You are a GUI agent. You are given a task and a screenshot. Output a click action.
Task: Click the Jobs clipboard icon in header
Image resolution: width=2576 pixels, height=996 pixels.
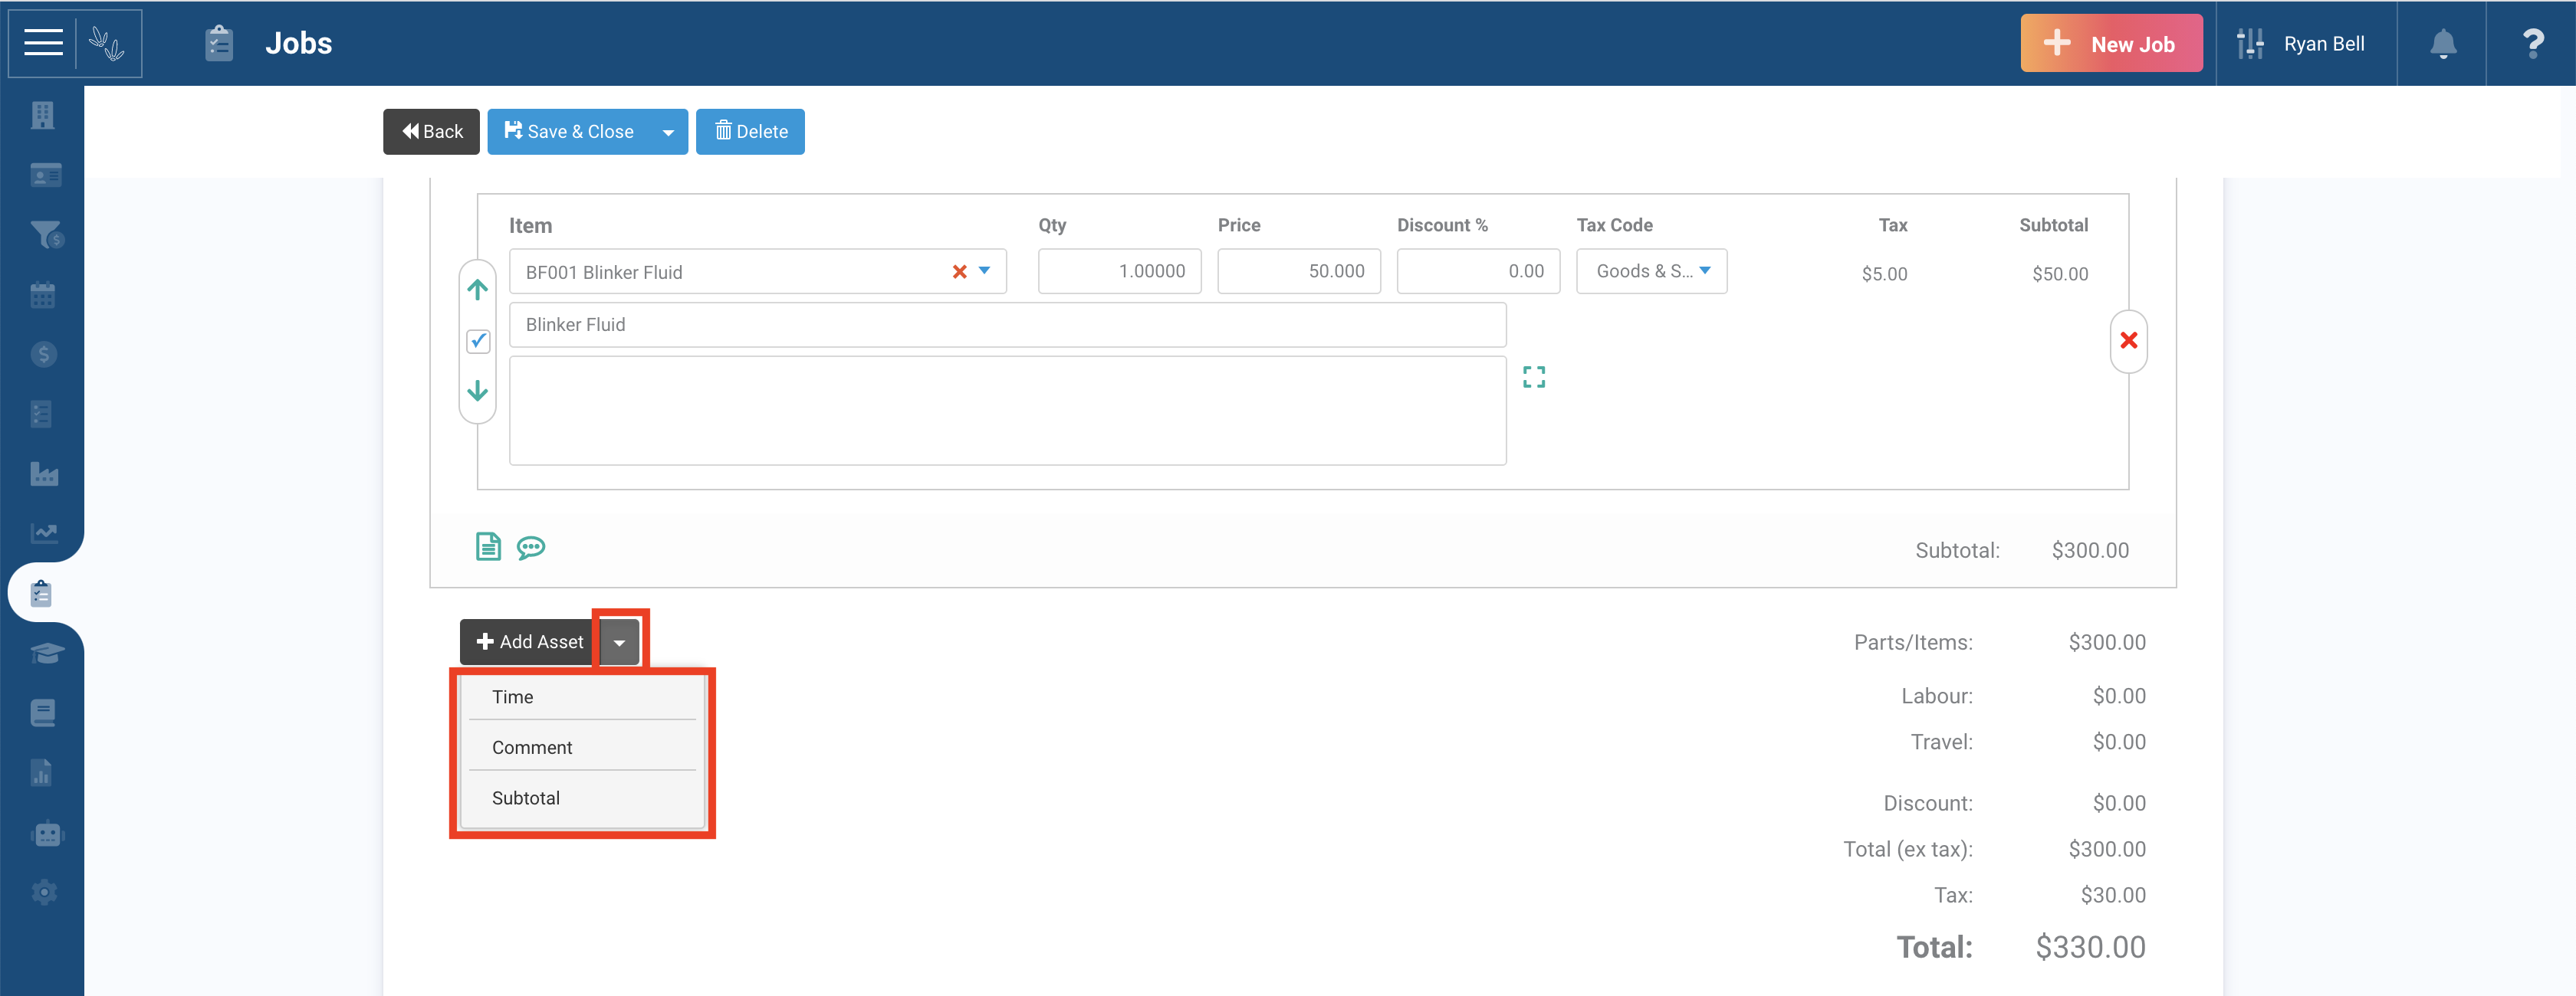219,43
